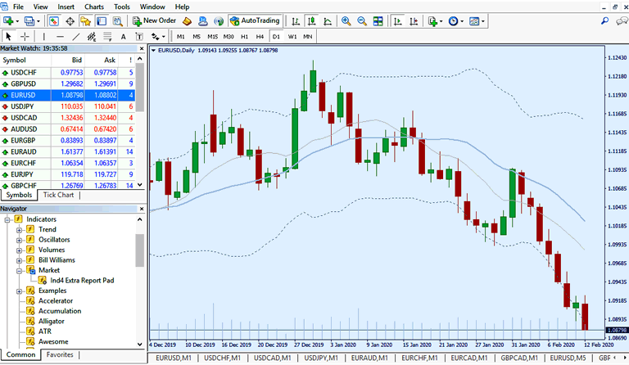Screen dimensions: 629x365
Task: Select the Vertical Line tool
Action: [x=43, y=37]
